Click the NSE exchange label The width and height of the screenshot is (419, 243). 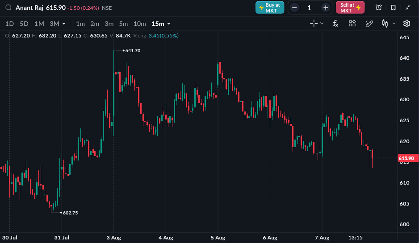(x=107, y=8)
